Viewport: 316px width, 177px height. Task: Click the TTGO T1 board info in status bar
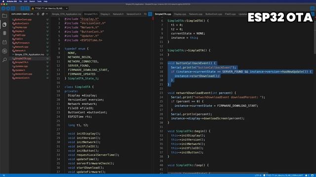pyautogui.click(x=283, y=176)
